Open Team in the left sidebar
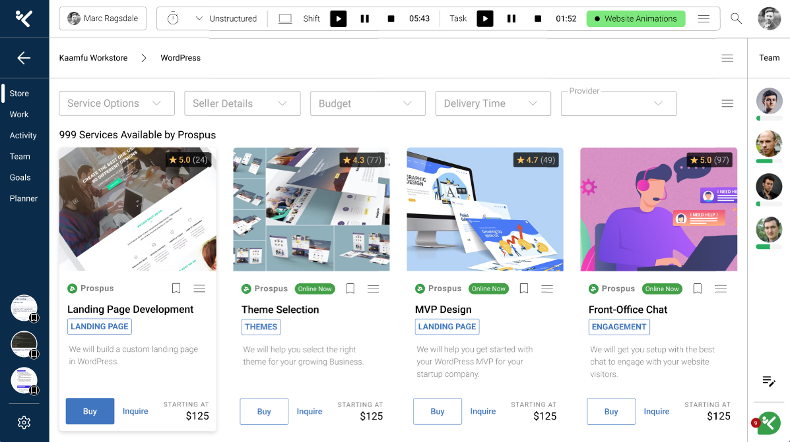The image size is (790, 442). coord(20,156)
